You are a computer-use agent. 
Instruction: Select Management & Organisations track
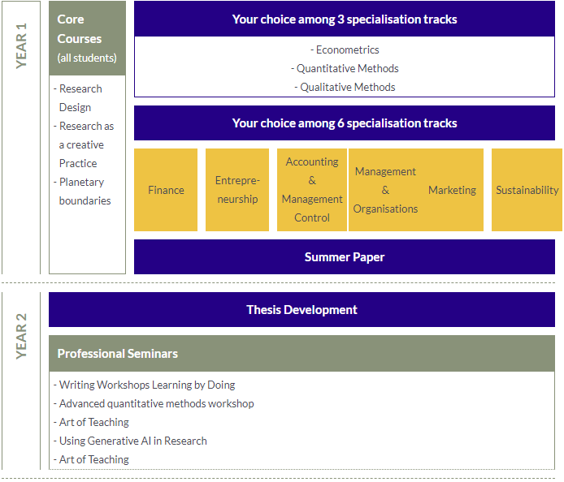point(385,190)
